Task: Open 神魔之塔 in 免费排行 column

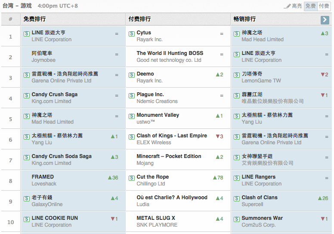Action: pos(42,115)
